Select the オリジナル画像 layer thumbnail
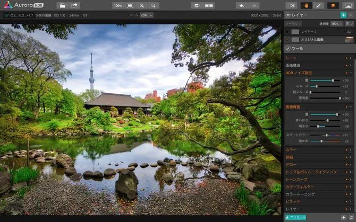 (349, 40)
